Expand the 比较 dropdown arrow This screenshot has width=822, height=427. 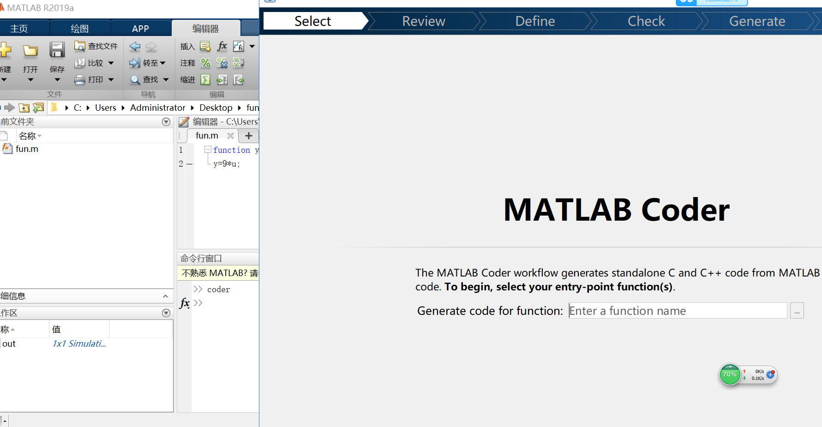111,63
